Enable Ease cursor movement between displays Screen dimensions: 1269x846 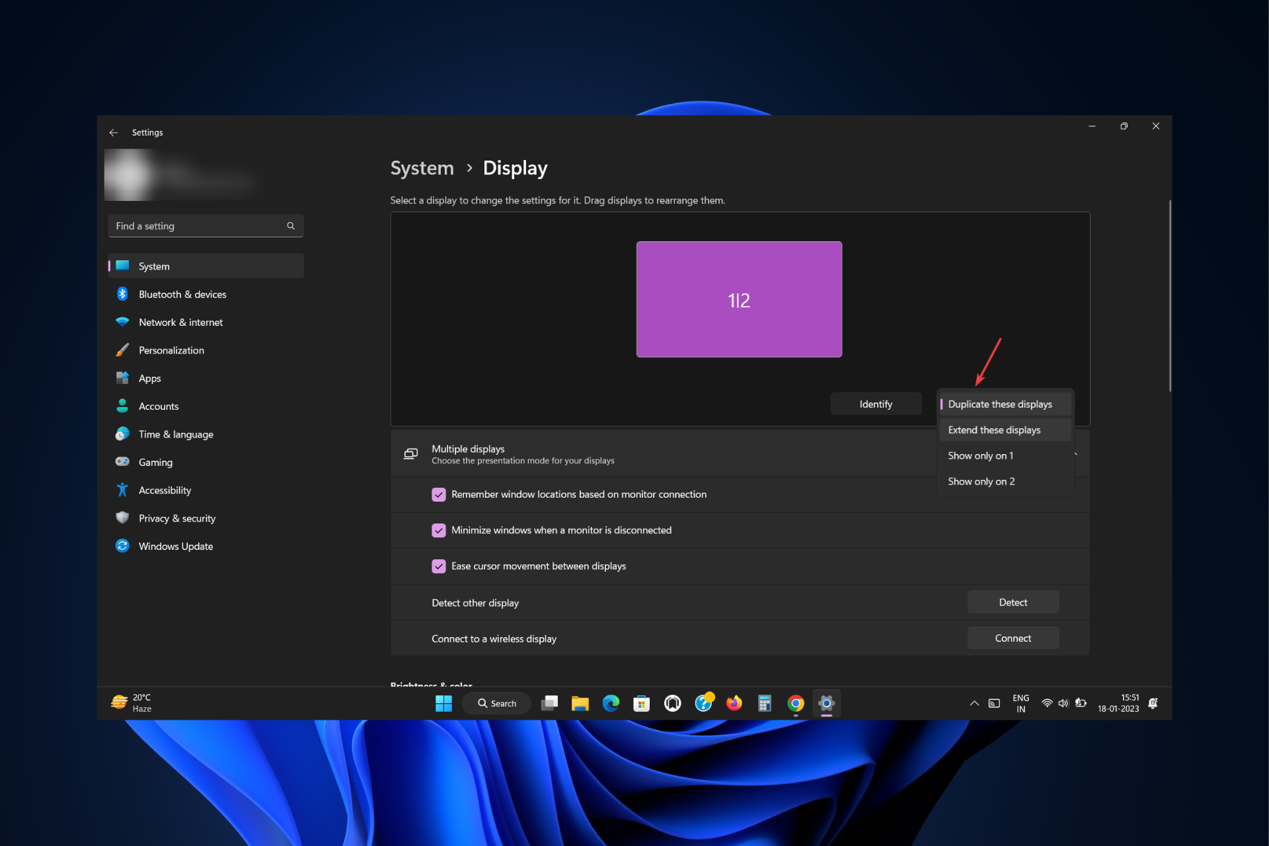tap(437, 566)
